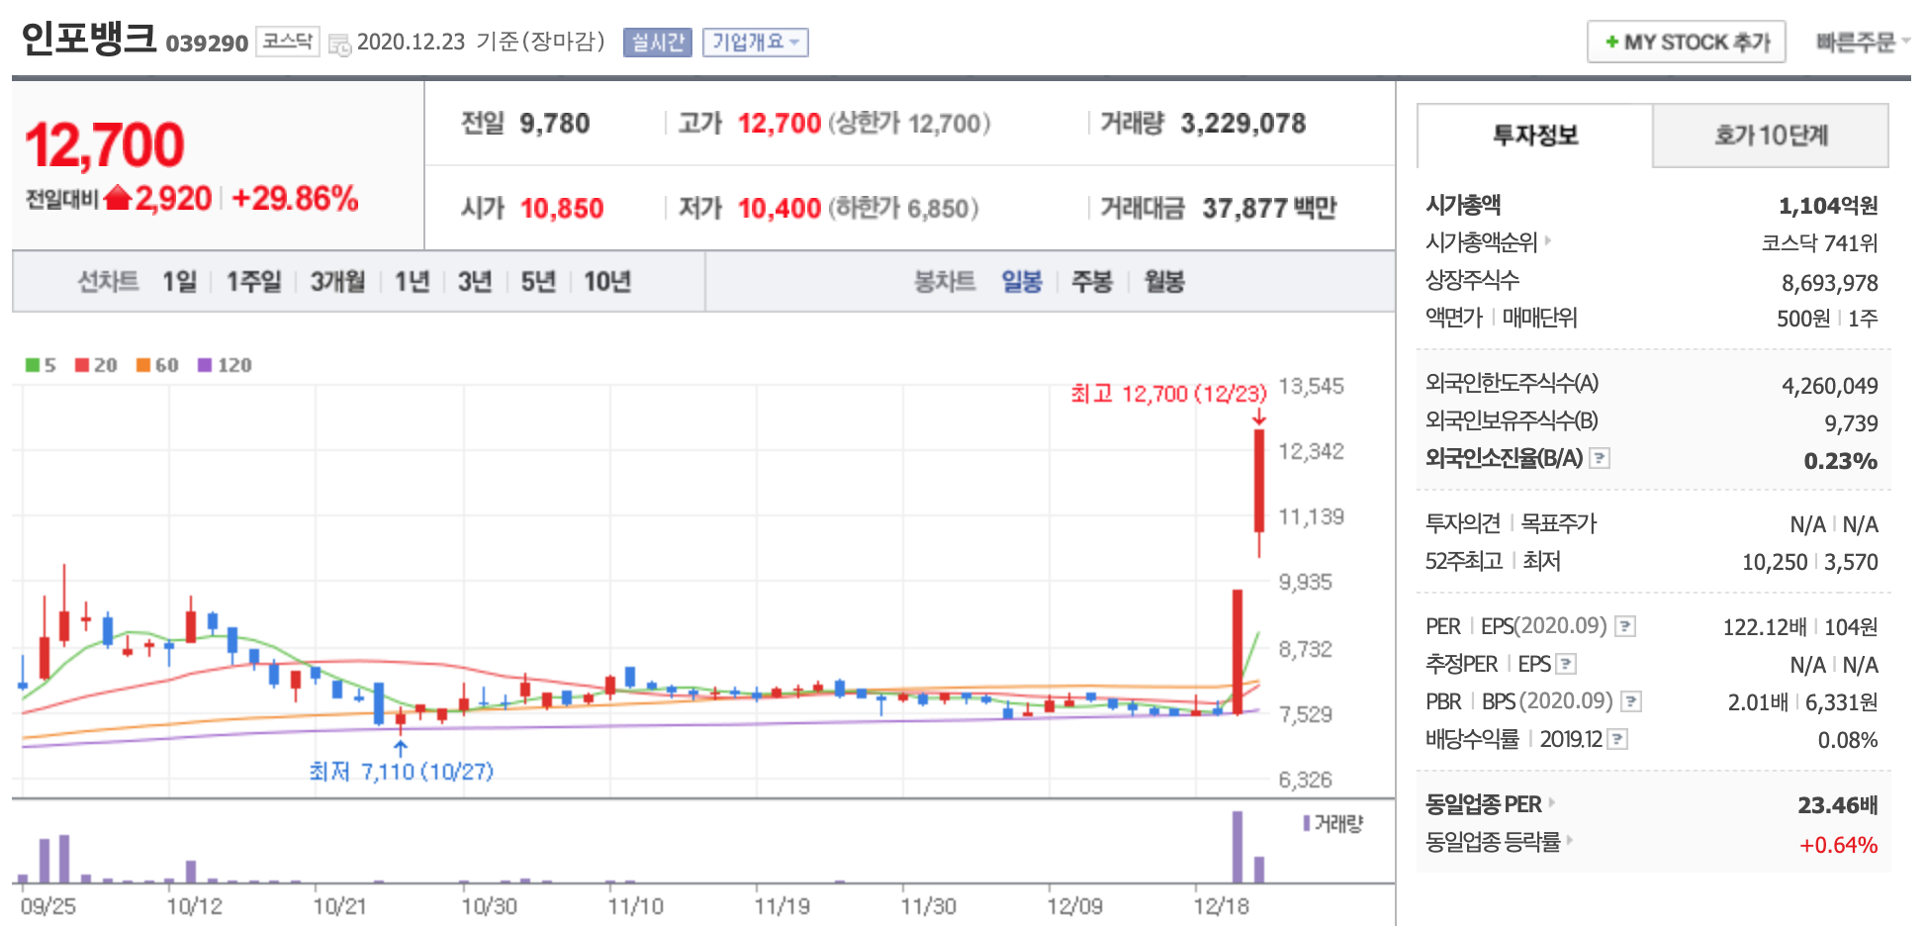Click the 동일업종 등락률 value +0.64%

1839,845
